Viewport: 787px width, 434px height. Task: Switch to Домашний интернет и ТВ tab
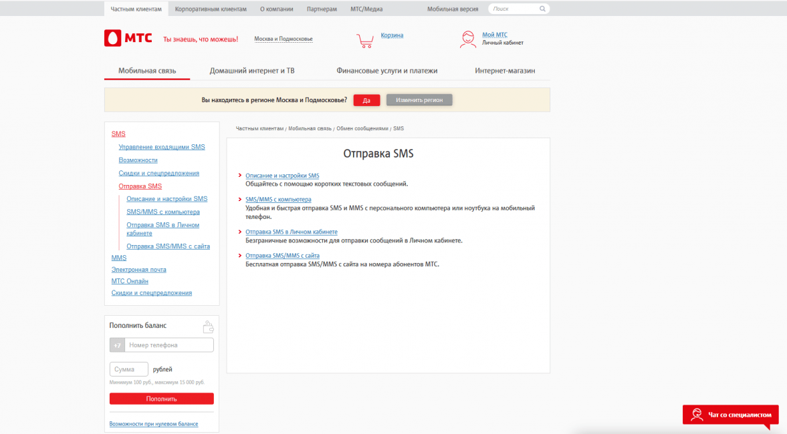click(252, 71)
